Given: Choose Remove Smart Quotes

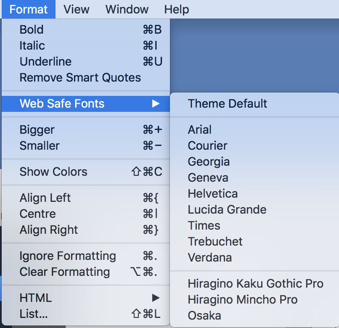Looking at the screenshot, I should pyautogui.click(x=86, y=77).
